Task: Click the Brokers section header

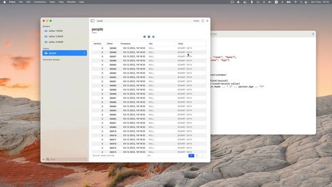Action: coord(46,26)
